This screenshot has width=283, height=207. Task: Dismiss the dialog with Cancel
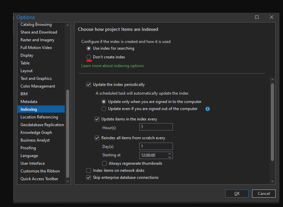coord(264,194)
